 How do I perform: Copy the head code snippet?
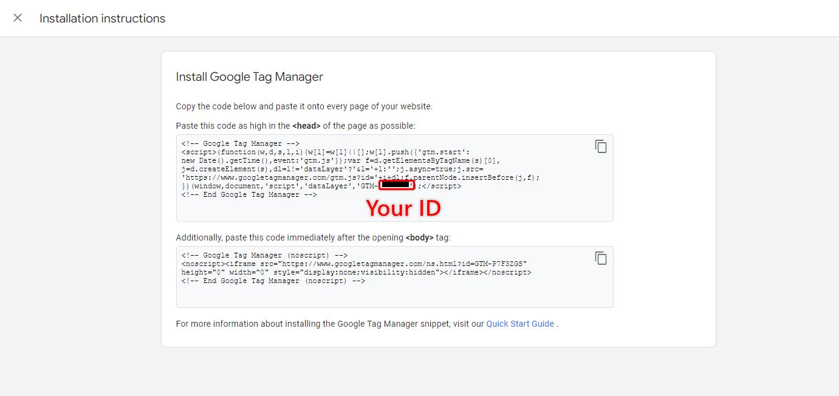pos(601,146)
